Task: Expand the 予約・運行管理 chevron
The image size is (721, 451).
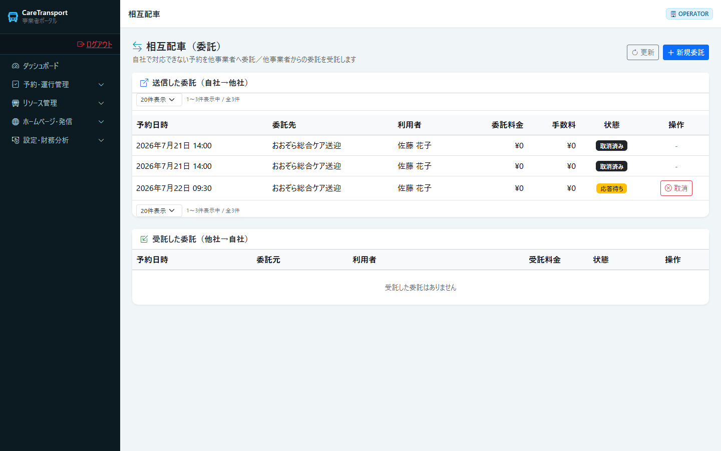Action: pos(101,85)
